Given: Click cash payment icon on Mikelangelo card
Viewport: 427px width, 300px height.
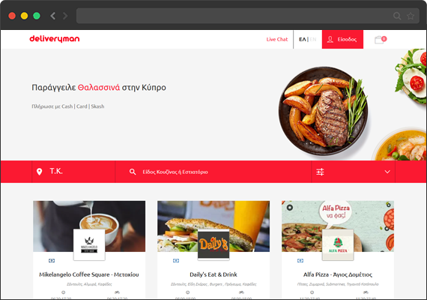Looking at the screenshot, I should coord(52,261).
